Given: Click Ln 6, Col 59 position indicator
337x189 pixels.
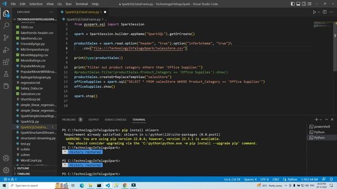Looking at the screenshot, I should tap(232, 180).
